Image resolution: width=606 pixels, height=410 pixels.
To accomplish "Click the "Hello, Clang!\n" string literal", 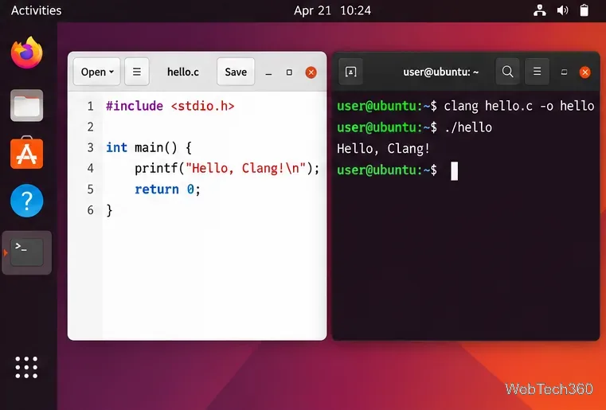I will [x=246, y=168].
